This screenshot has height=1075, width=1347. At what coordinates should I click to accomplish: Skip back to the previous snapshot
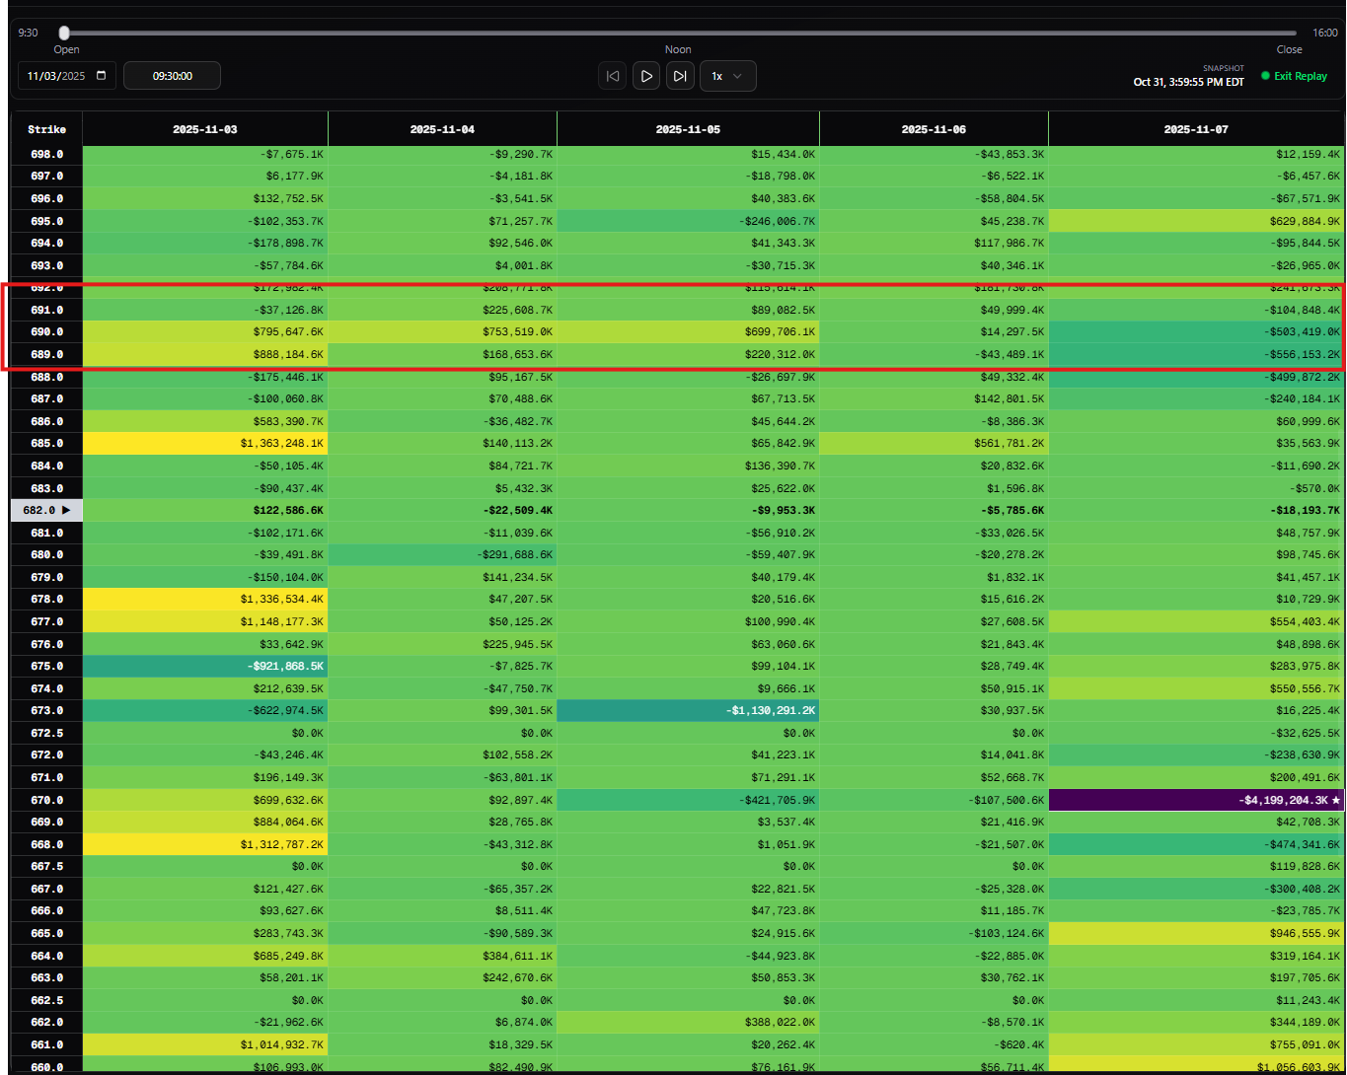[612, 76]
